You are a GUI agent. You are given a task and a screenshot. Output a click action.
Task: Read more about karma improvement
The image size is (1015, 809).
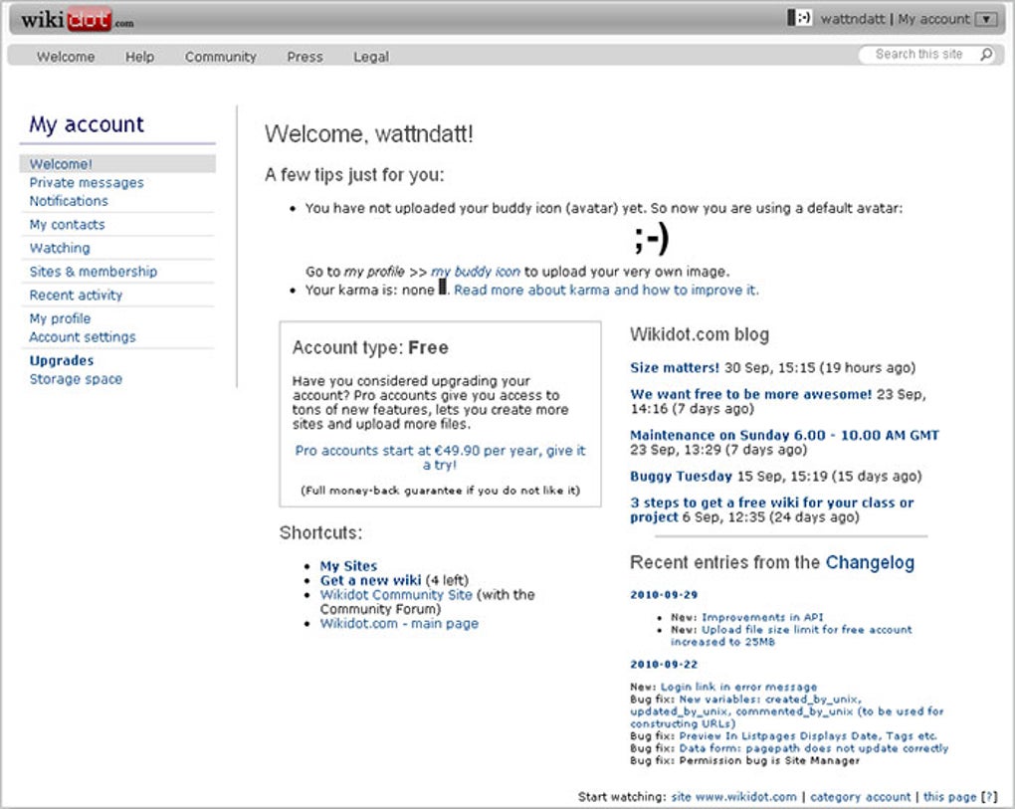607,290
